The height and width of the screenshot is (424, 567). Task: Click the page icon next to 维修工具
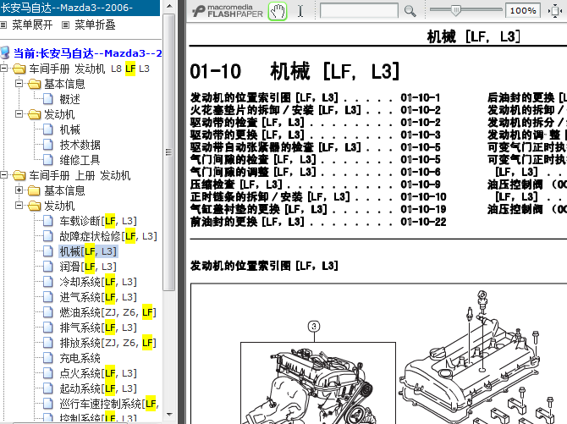point(47,160)
